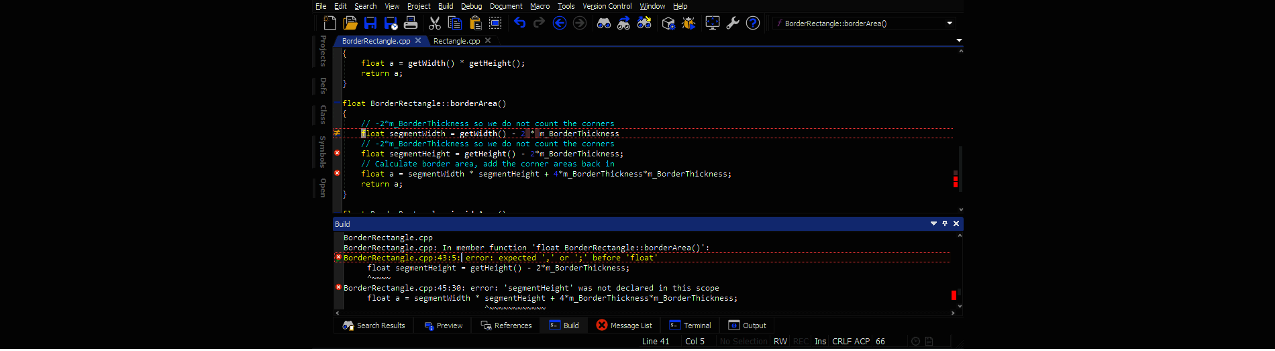Viewport: 1275px width, 351px height.
Task: Open the Build panel dropdown arrow
Action: pyautogui.click(x=933, y=223)
